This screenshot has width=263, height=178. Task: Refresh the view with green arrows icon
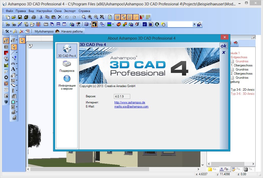(110, 17)
